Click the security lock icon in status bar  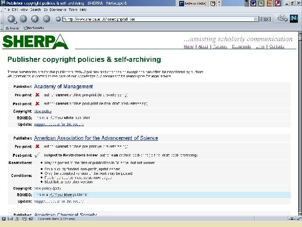(299, 219)
